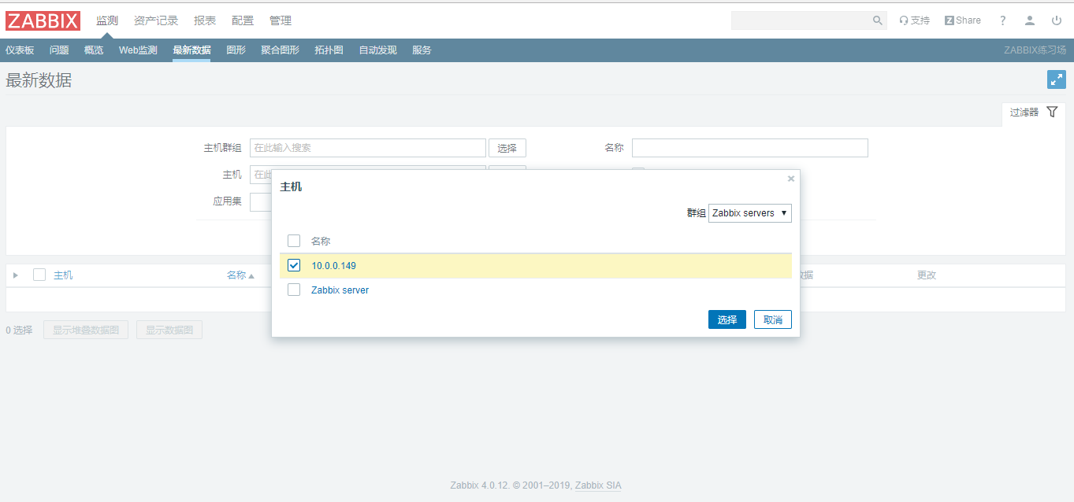Click the search magnifier icon
This screenshot has height=502, width=1074.
pyautogui.click(x=878, y=20)
